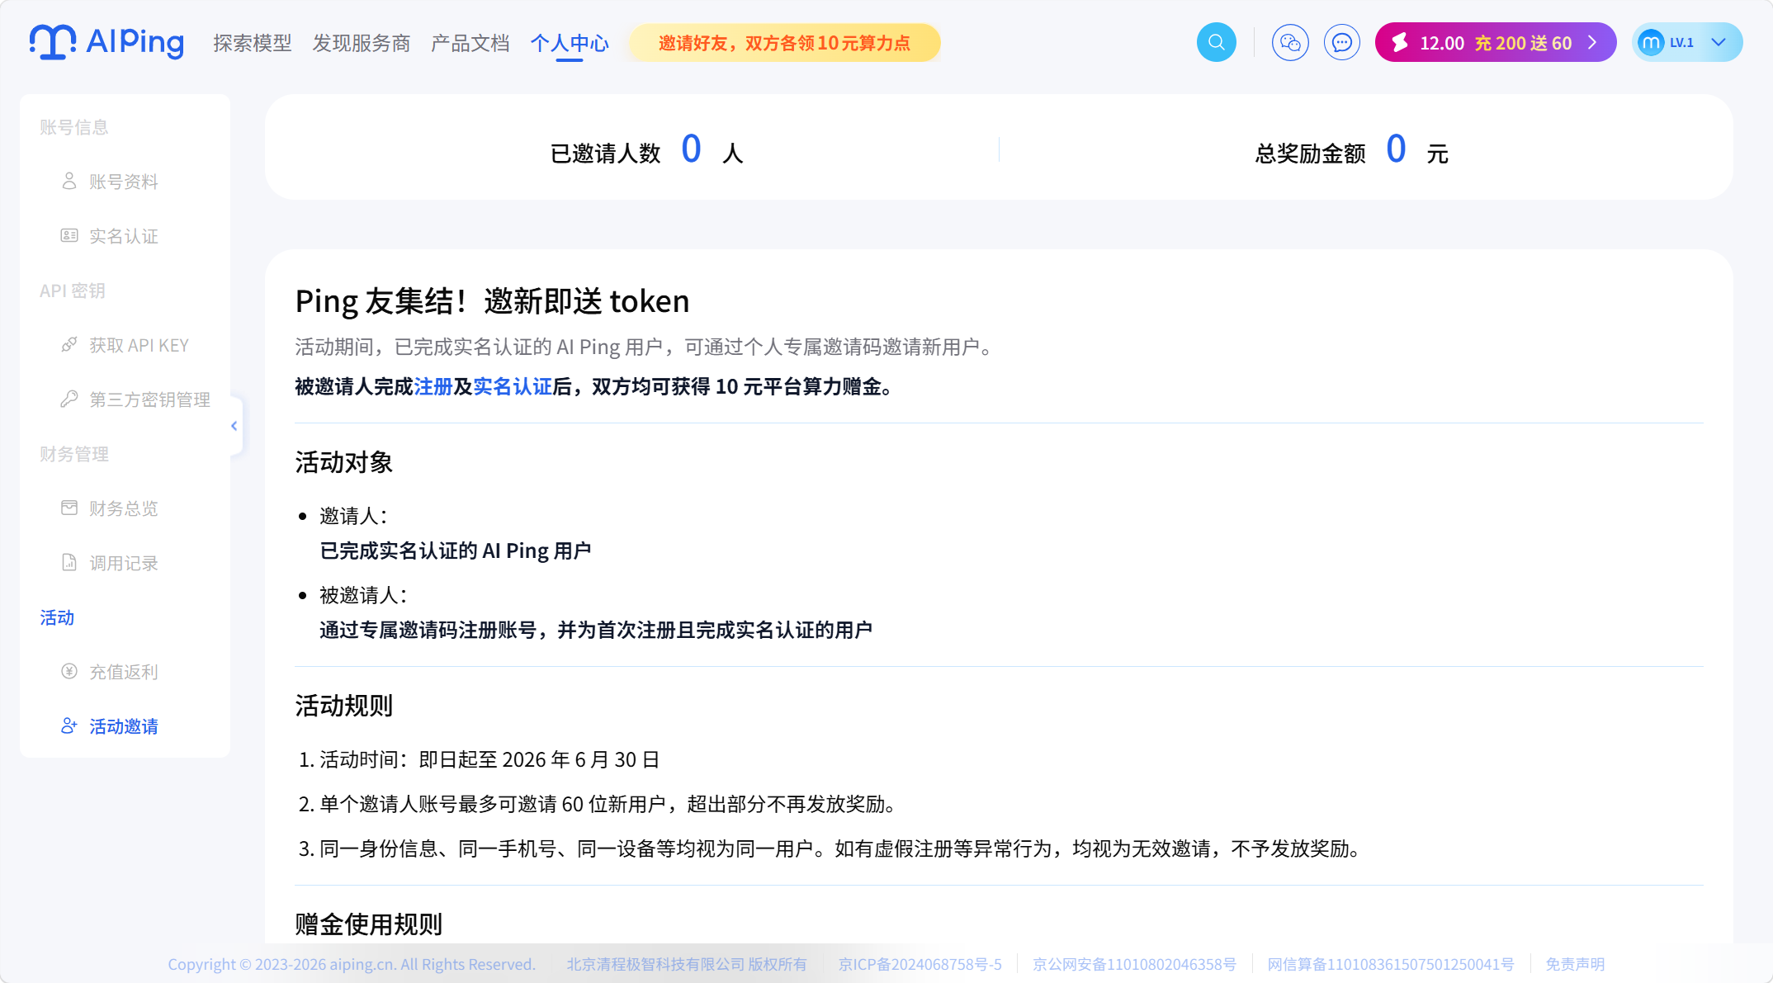Screen dimensions: 1773x983
Task: Click the 财务管理 sidebar section heading
Action: [74, 454]
